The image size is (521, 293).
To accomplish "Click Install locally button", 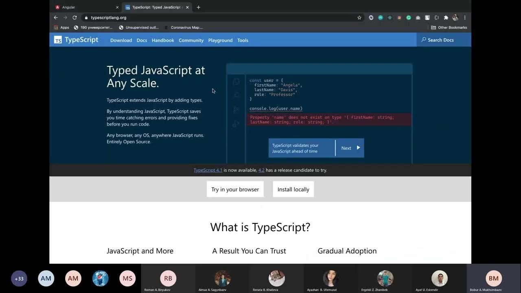I will click(293, 189).
